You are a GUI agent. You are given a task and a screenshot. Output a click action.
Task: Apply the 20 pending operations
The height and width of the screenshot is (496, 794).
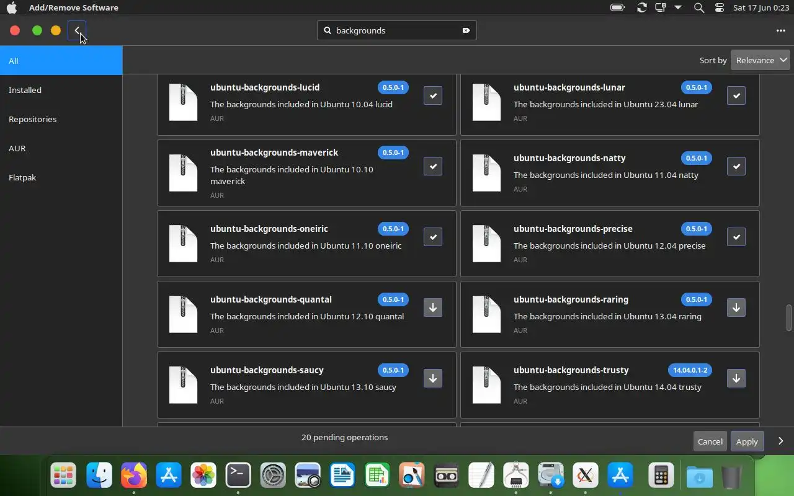pos(747,441)
